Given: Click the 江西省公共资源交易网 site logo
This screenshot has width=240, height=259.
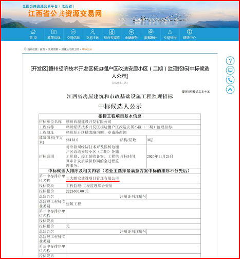Looking at the screenshot, I should [x=65, y=13].
